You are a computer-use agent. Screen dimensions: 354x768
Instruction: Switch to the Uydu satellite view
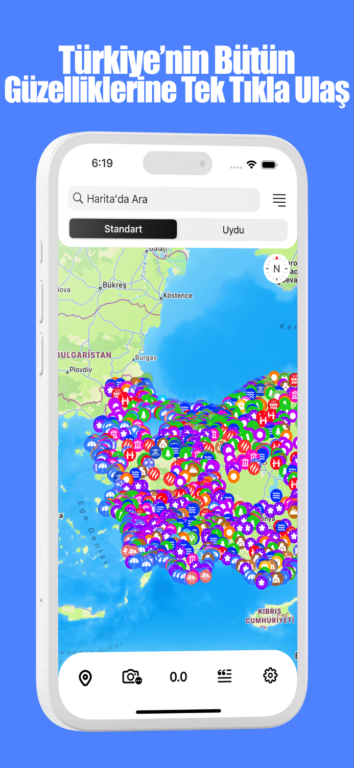pyautogui.click(x=233, y=230)
